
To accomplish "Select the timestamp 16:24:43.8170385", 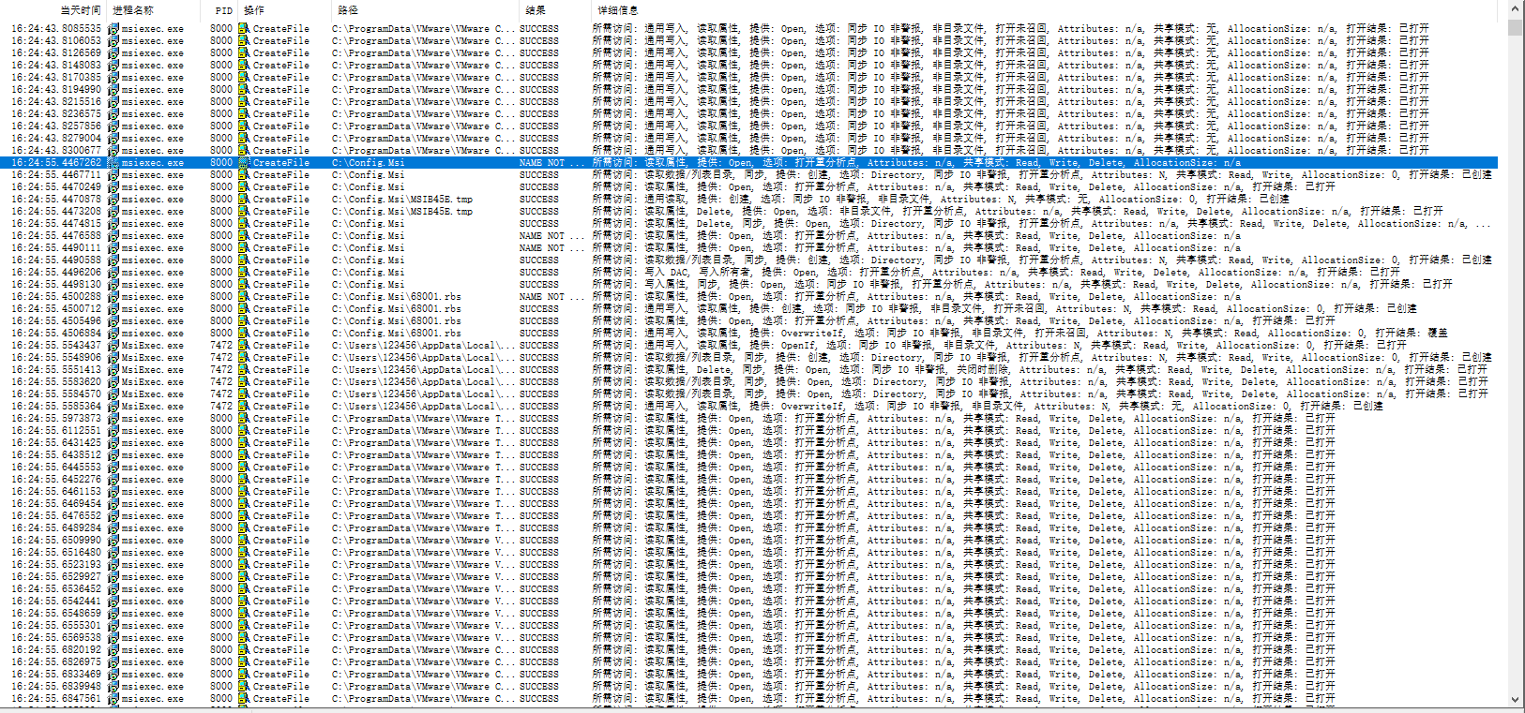I will pos(56,77).
